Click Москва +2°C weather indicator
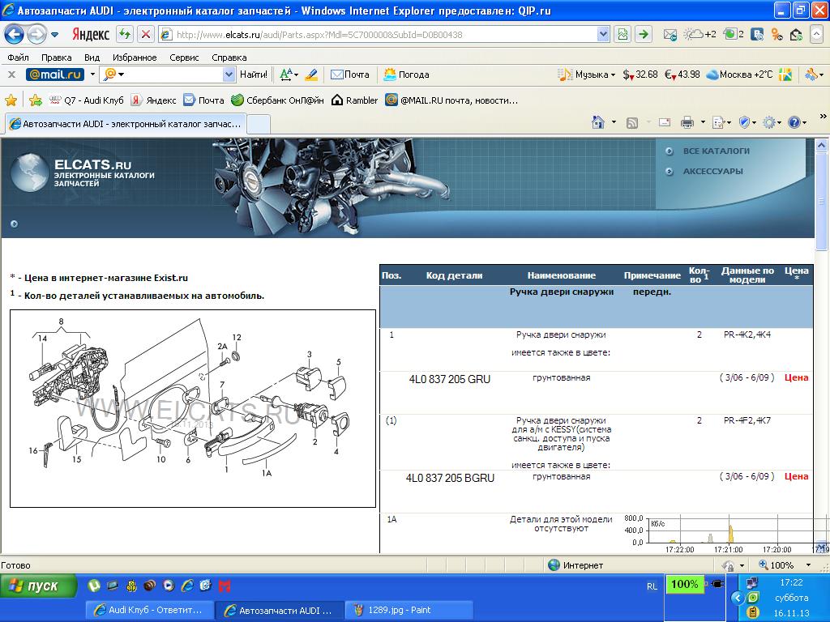Image resolution: width=830 pixels, height=622 pixels. 739,75
